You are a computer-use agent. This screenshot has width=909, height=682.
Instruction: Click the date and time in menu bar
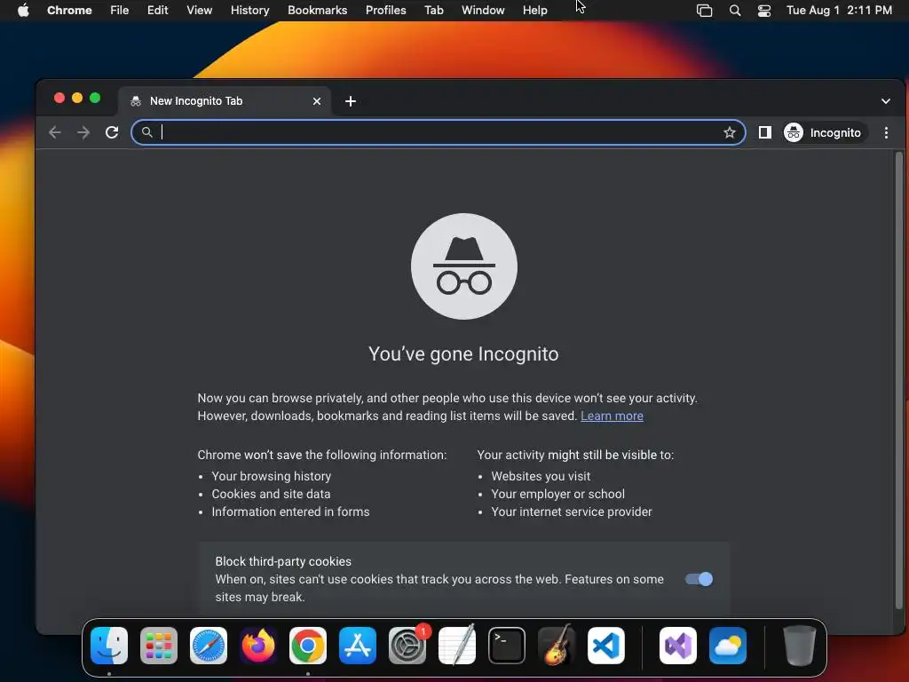[839, 10]
